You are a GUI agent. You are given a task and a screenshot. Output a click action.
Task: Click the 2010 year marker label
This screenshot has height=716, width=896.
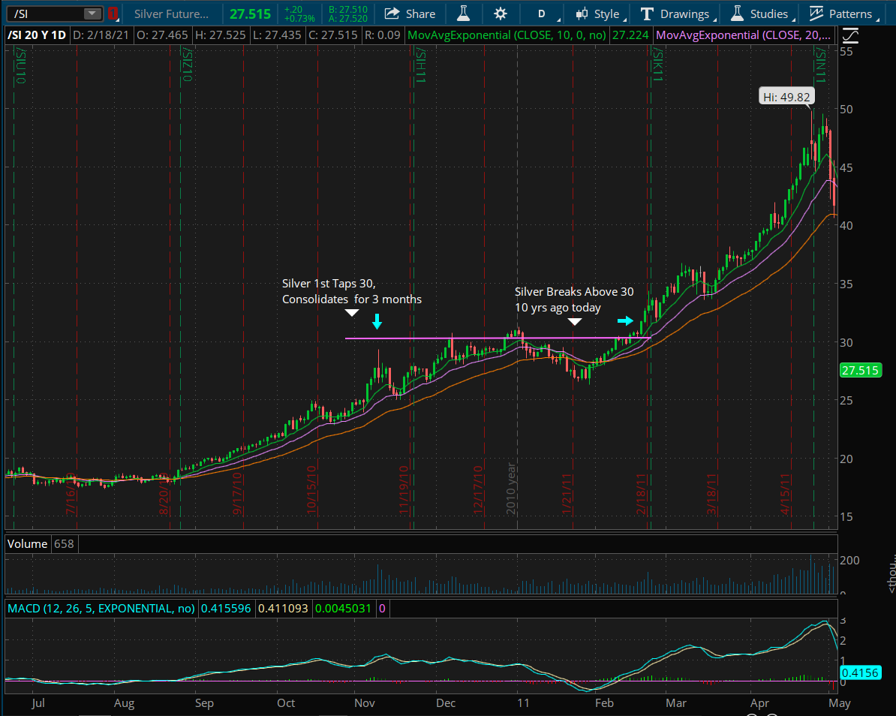[511, 489]
